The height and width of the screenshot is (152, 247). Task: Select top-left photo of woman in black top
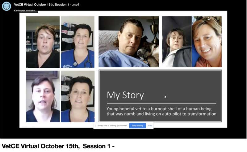point(43,42)
